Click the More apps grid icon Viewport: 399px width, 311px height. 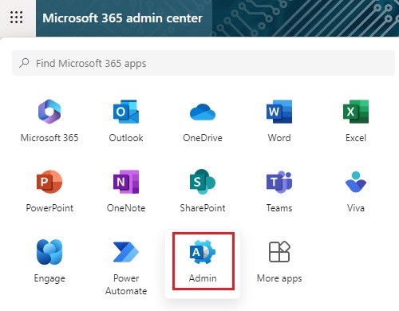coord(279,252)
